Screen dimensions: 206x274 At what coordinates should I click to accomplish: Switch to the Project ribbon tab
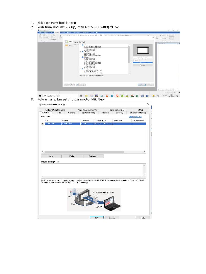pyautogui.click(x=63, y=32)
